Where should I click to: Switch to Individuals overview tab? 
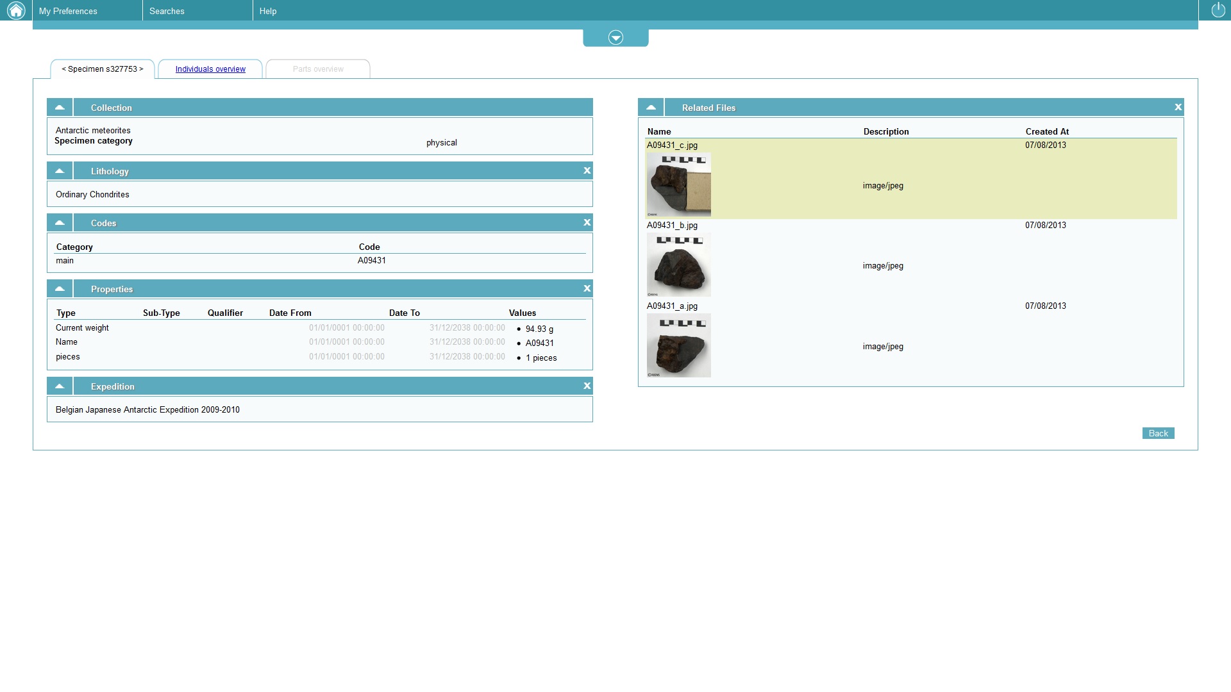pyautogui.click(x=210, y=69)
